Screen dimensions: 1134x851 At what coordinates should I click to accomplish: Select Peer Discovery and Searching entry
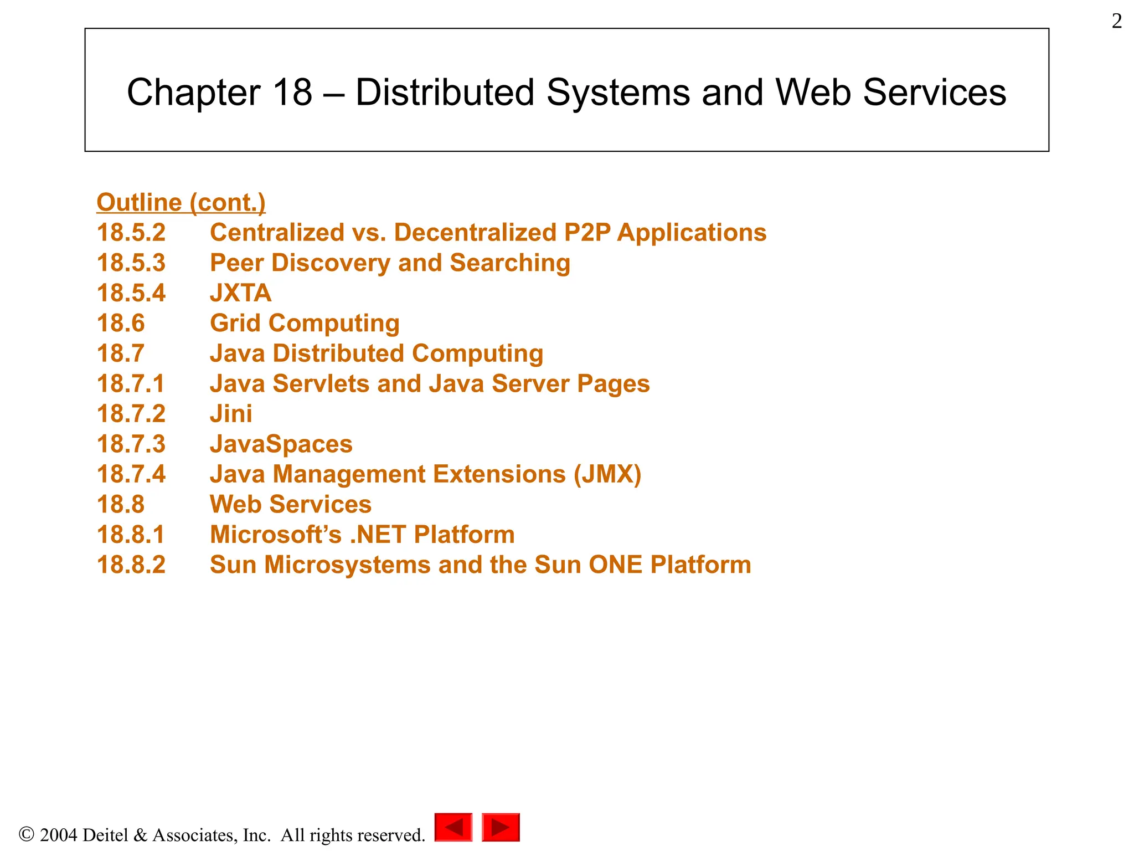[390, 263]
